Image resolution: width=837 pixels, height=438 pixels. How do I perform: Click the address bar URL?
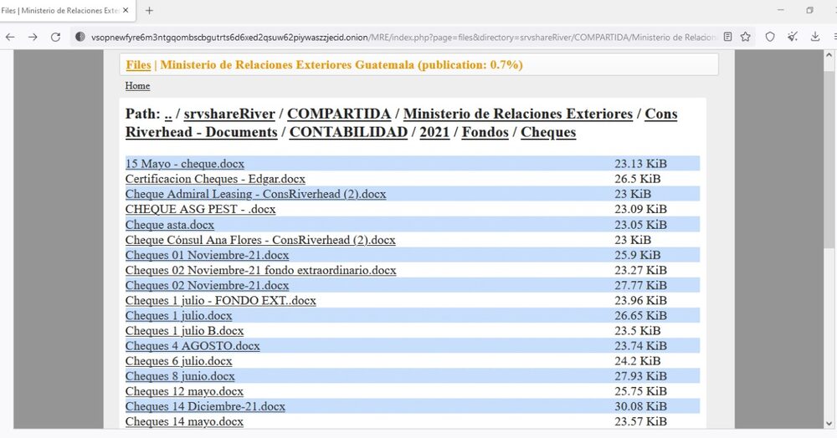pyautogui.click(x=403, y=37)
